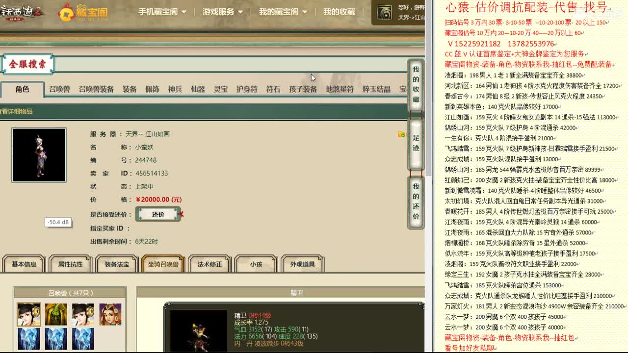
Task: Click the 凌烟阁：198男人 listing line in document
Action: (514, 76)
